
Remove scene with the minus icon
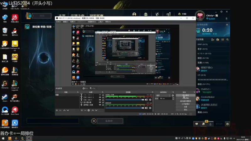pyautogui.click(x=60, y=110)
